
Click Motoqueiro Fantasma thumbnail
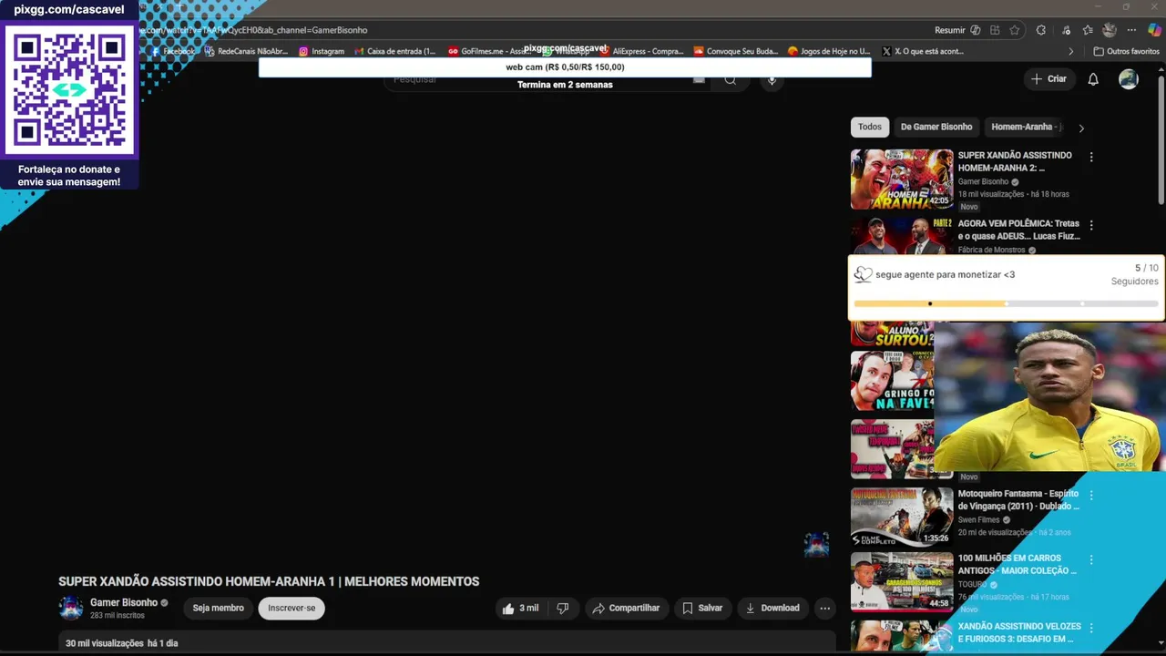point(902,517)
